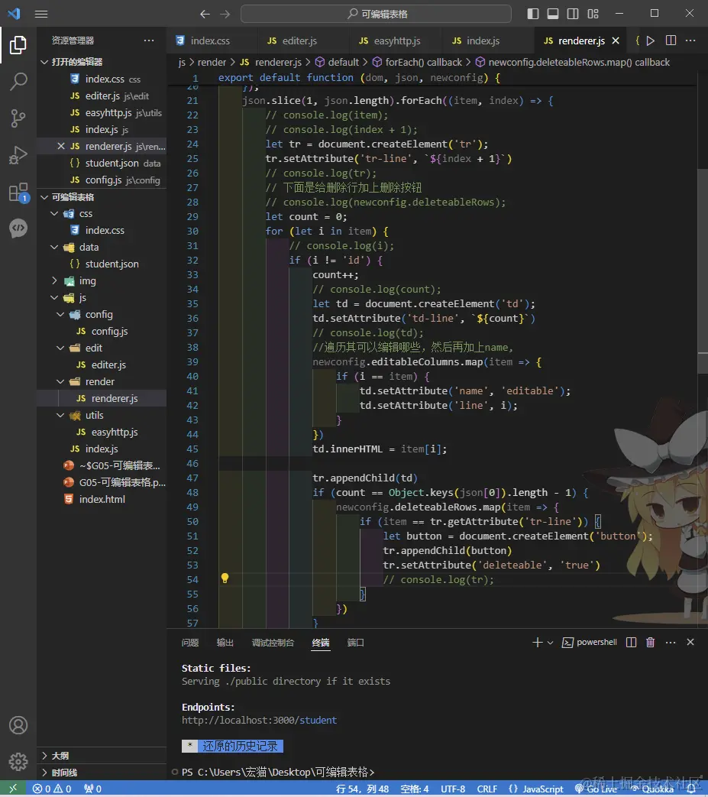Run the code with the play icon
The width and height of the screenshot is (708, 797).
(x=650, y=40)
